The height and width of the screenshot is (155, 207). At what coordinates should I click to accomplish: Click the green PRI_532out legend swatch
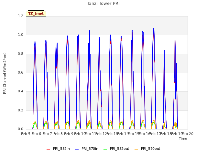coord(105,149)
